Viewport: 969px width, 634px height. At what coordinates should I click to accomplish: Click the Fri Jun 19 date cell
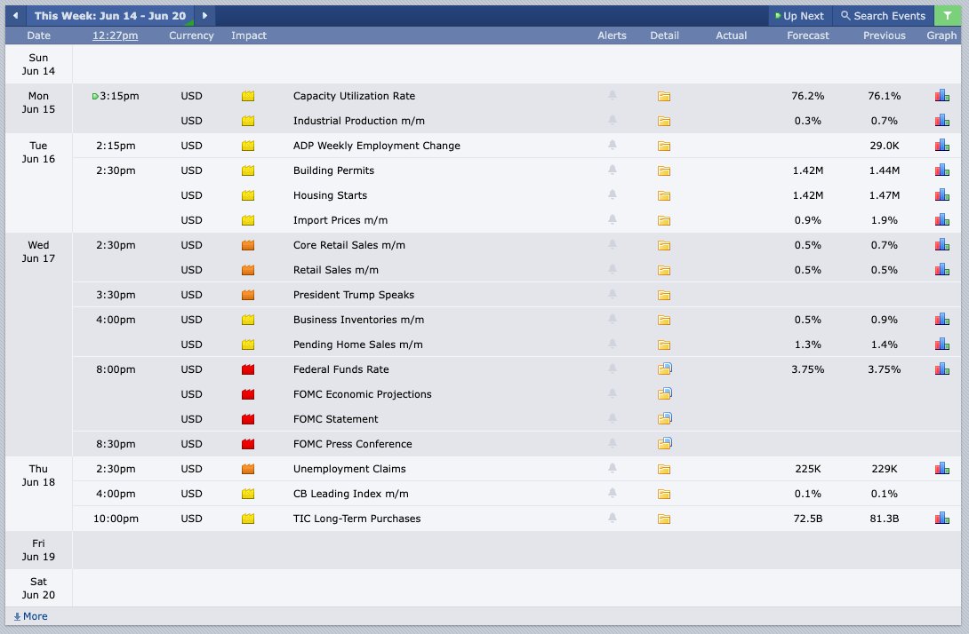click(x=38, y=550)
